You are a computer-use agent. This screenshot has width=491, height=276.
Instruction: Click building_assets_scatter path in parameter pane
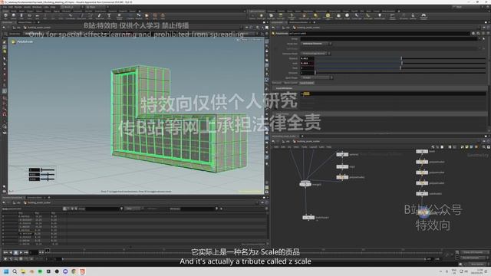[306, 28]
